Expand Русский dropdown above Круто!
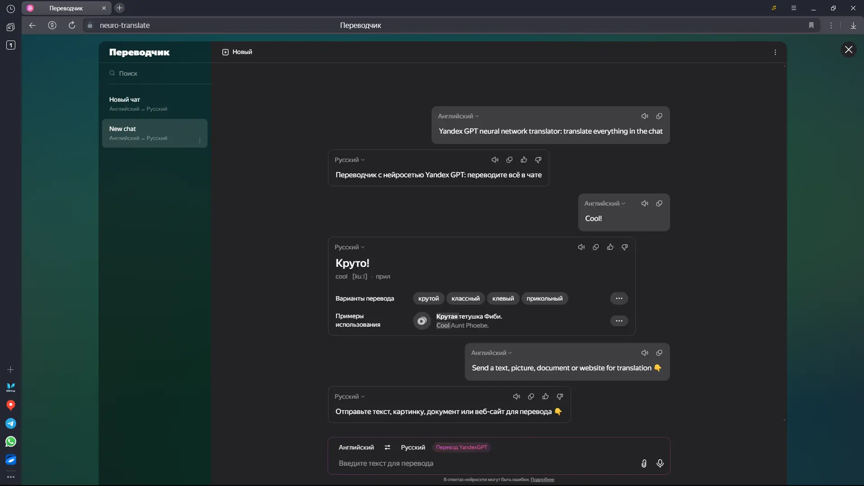 pyautogui.click(x=350, y=247)
